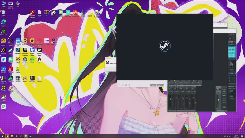
Task: Open the Tencent Video desktop icon
Action: 3,107
